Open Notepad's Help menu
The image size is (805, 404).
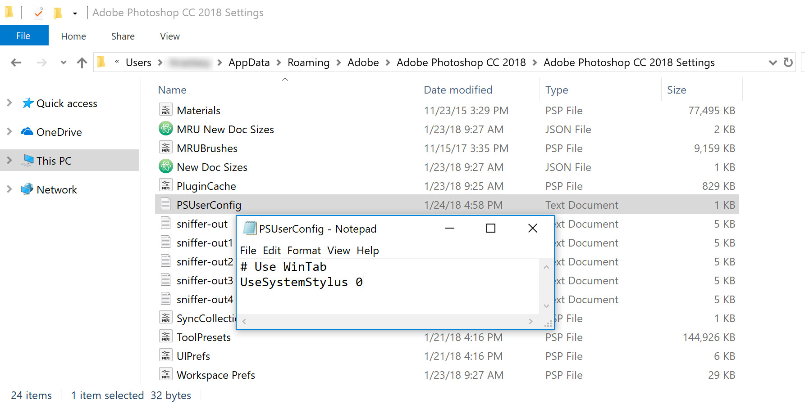click(368, 250)
